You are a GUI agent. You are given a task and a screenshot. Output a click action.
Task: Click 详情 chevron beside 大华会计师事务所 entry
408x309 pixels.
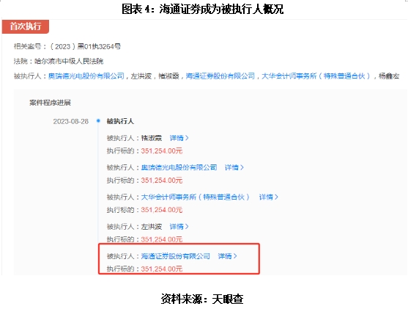tap(269, 197)
